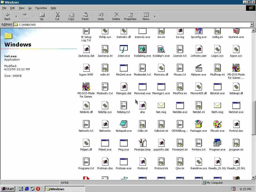Go up one folder level with Up
The width and height of the screenshot is (256, 192).
pyautogui.click(x=42, y=16)
